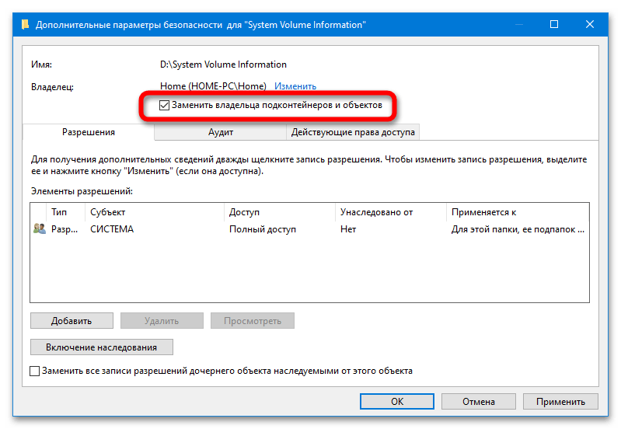Click the Применить button

(x=560, y=401)
